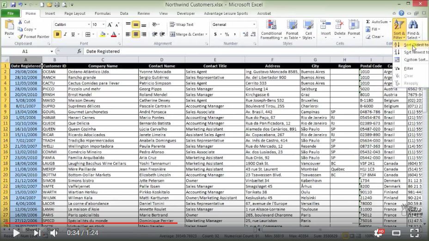This screenshot has height=241, width=429.
Task: Switch to Developer ribbon tab
Action: click(186, 13)
